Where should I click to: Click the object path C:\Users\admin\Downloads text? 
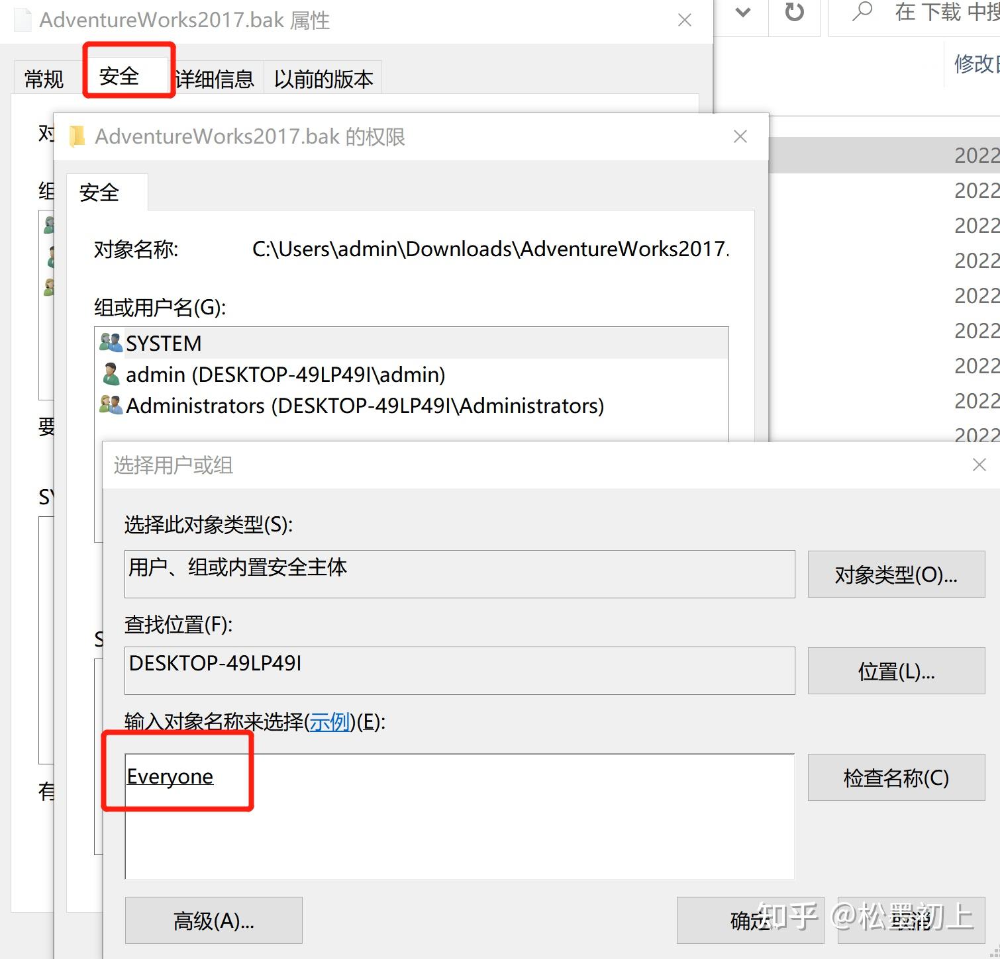pos(490,249)
